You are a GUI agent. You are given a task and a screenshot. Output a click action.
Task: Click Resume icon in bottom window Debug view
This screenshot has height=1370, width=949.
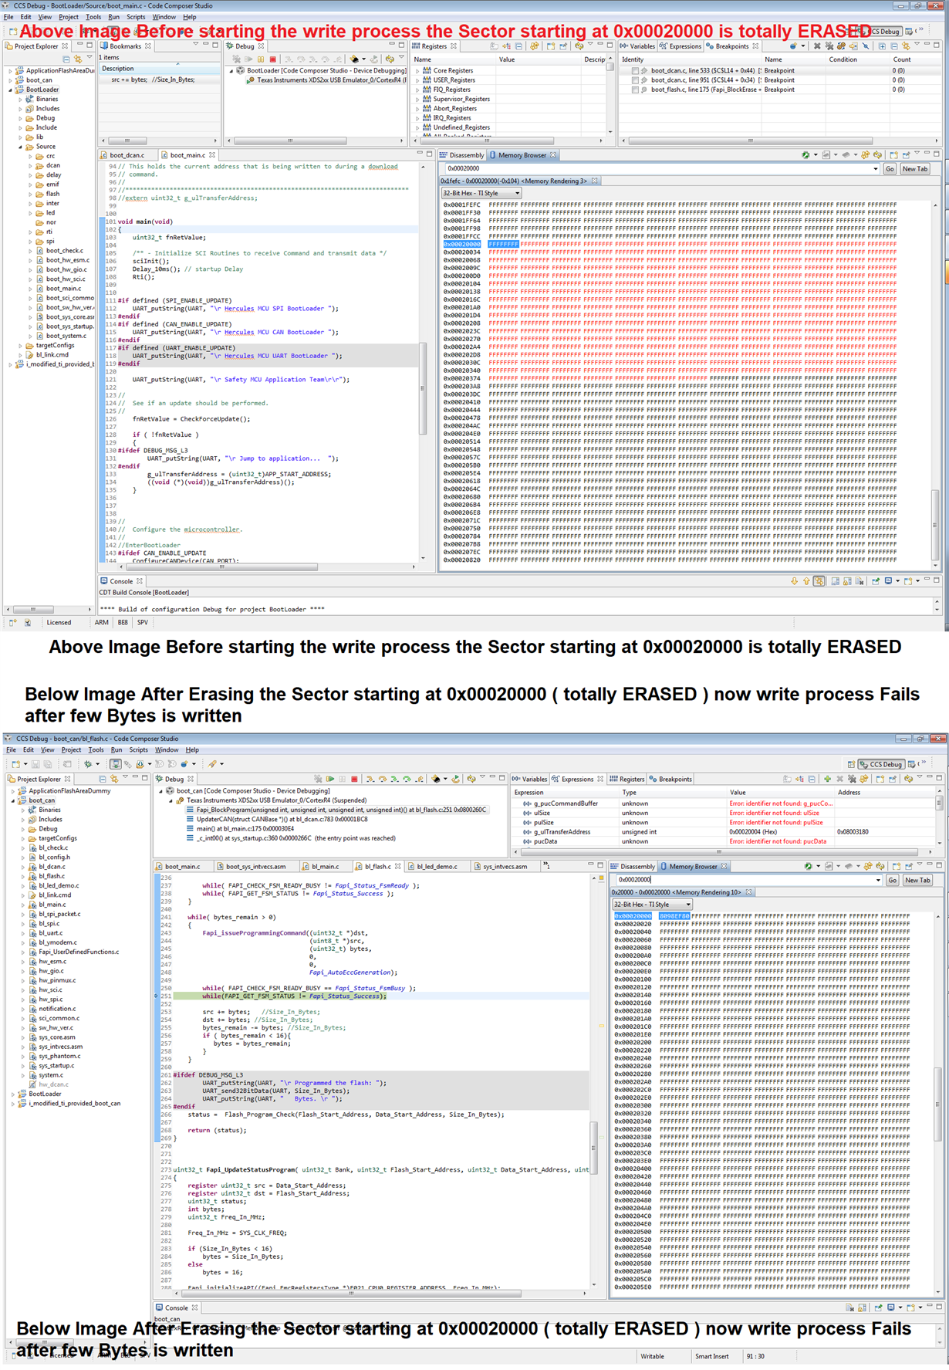[x=330, y=779]
